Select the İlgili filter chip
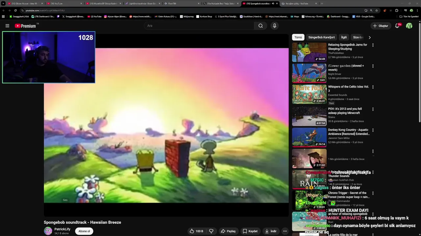This screenshot has height=236, width=421. pyautogui.click(x=344, y=37)
